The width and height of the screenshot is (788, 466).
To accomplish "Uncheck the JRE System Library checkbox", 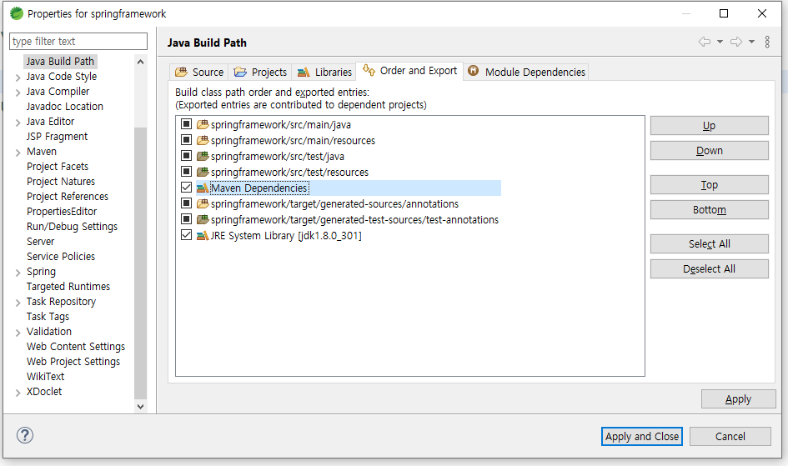I will click(x=187, y=235).
